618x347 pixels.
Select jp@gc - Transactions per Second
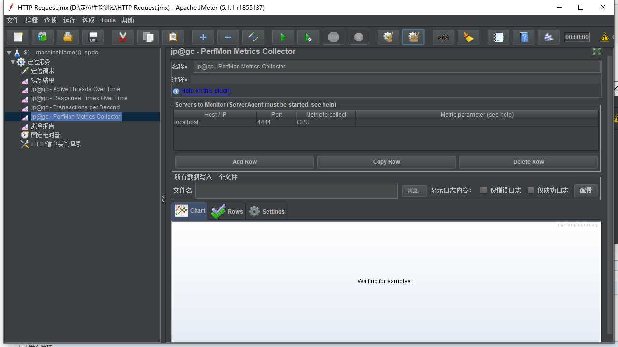(75, 107)
